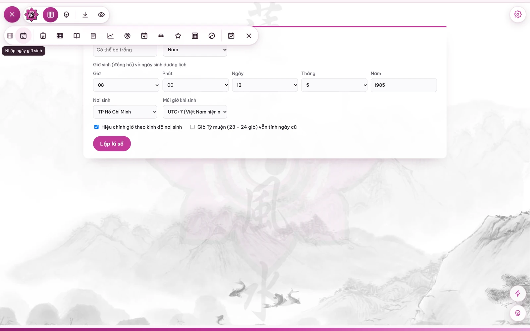
Task: Click the star icon
Action: pyautogui.click(x=178, y=36)
